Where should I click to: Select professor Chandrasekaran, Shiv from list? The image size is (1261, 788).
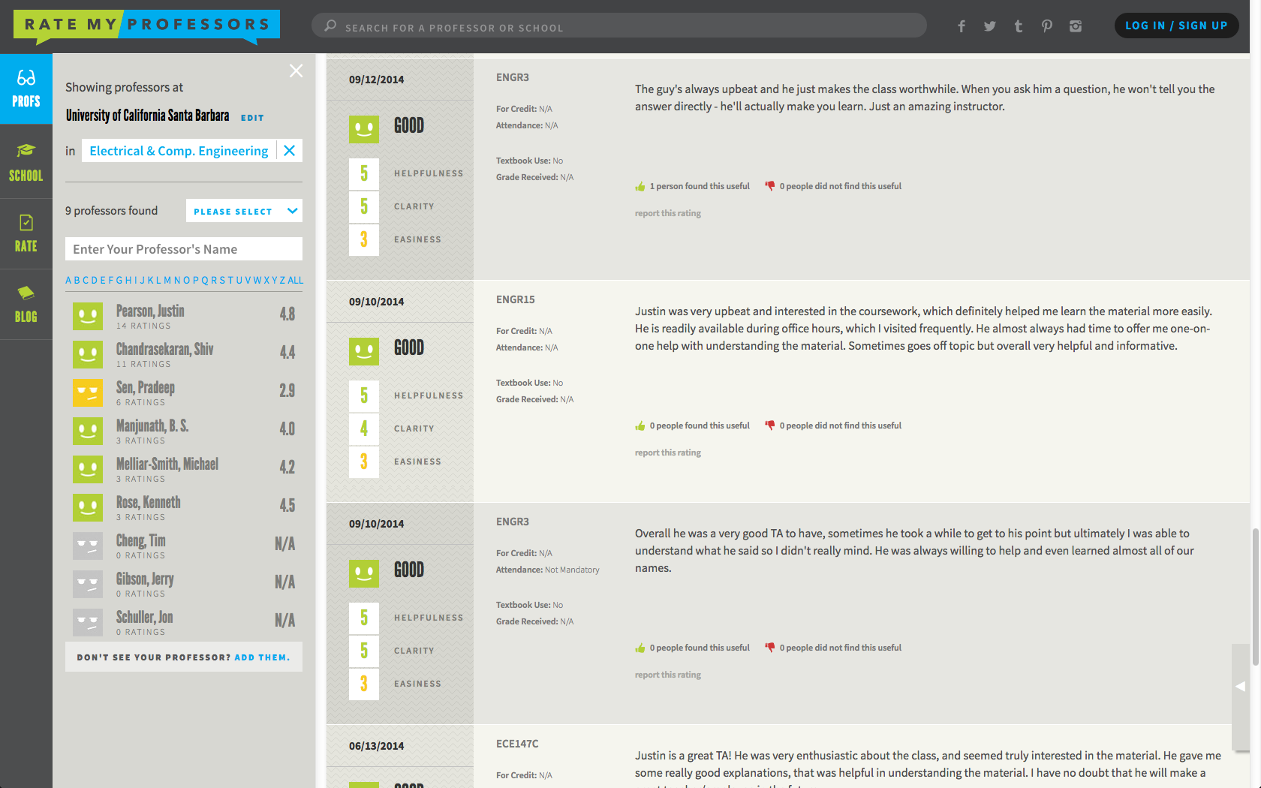(165, 350)
